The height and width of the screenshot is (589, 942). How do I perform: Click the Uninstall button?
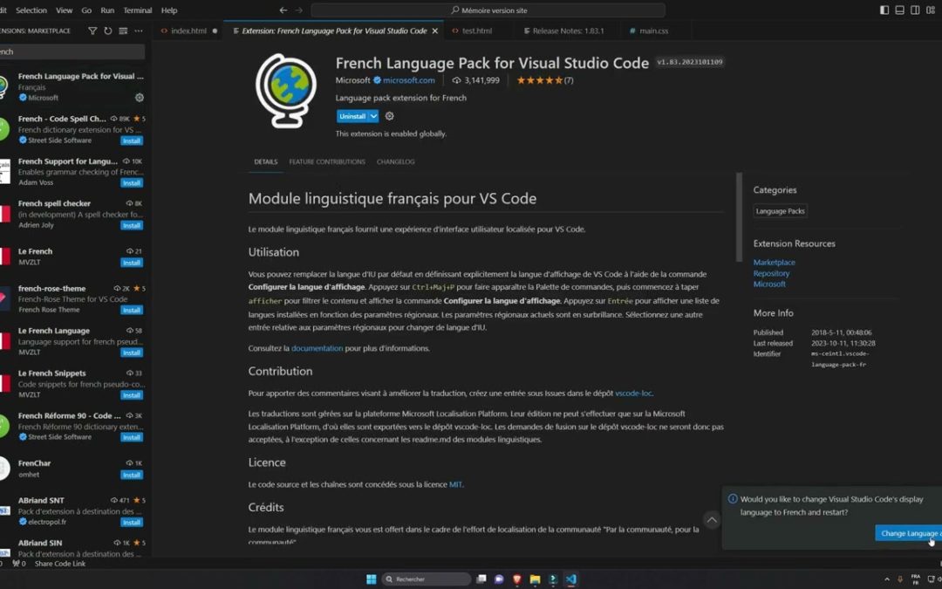352,116
